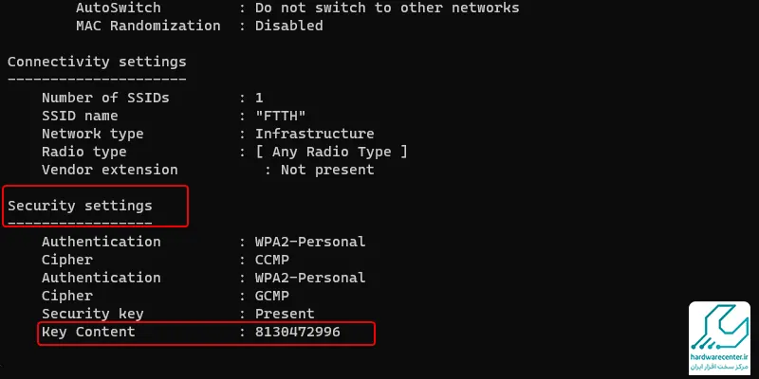Click the Radio type label

(84, 153)
